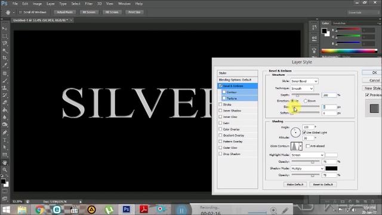The height and width of the screenshot is (215, 382).
Task: Select the Dodge tool
Action: (5, 125)
